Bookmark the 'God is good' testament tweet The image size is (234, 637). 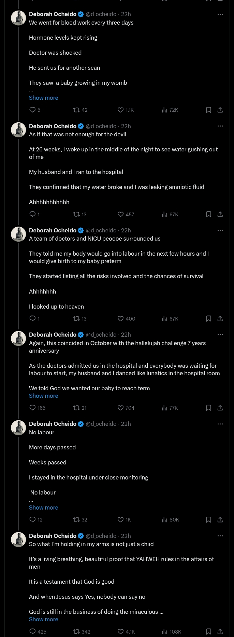[209, 631]
